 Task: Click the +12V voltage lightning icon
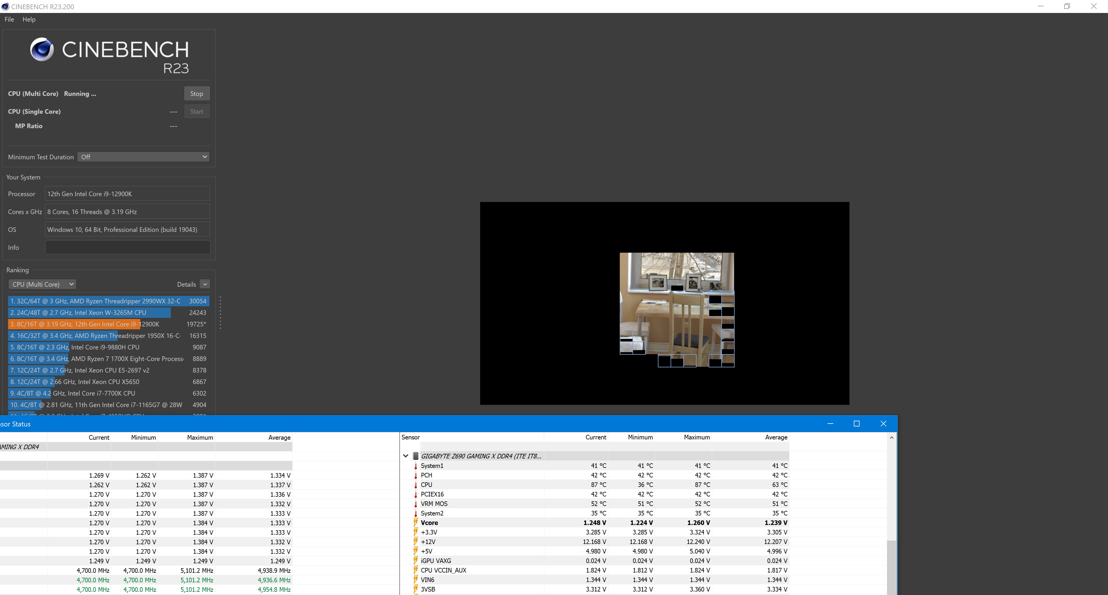pyautogui.click(x=415, y=542)
